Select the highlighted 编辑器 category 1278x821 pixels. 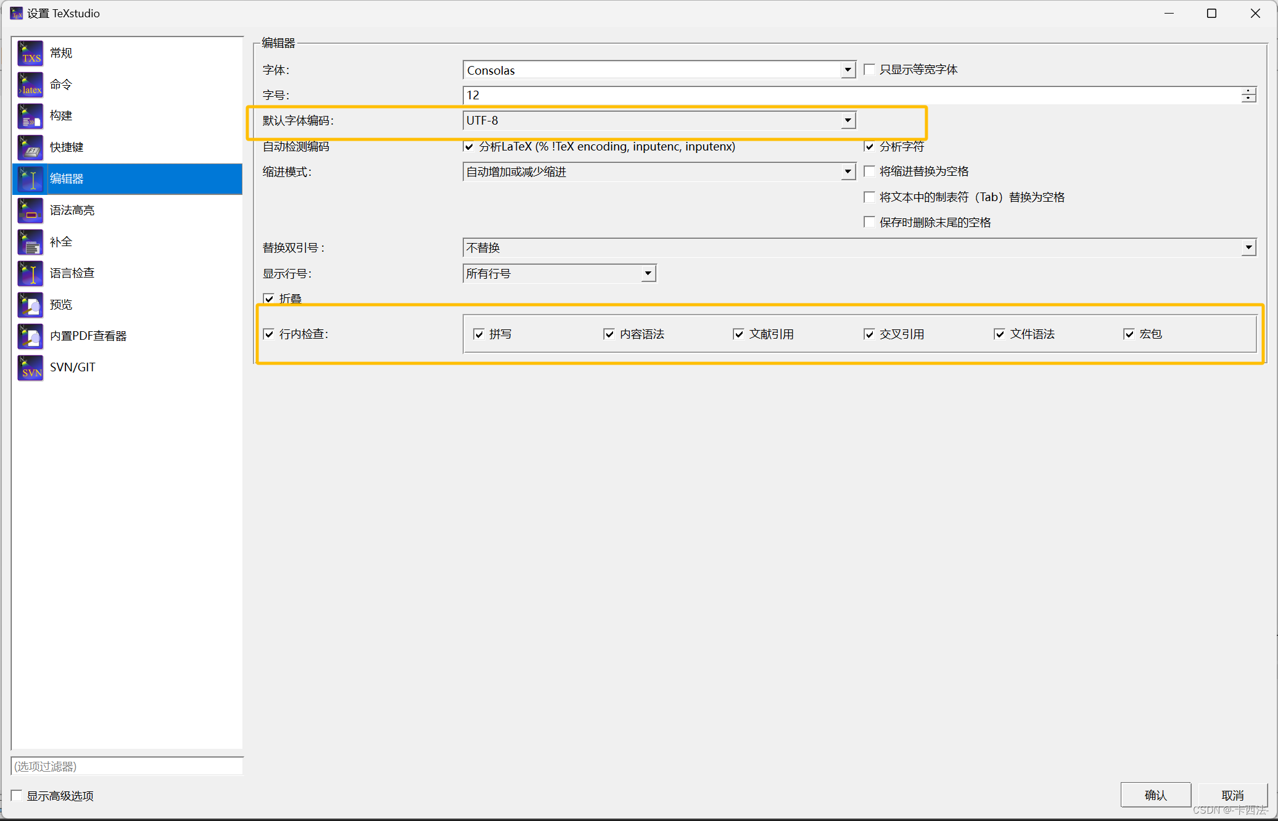127,179
